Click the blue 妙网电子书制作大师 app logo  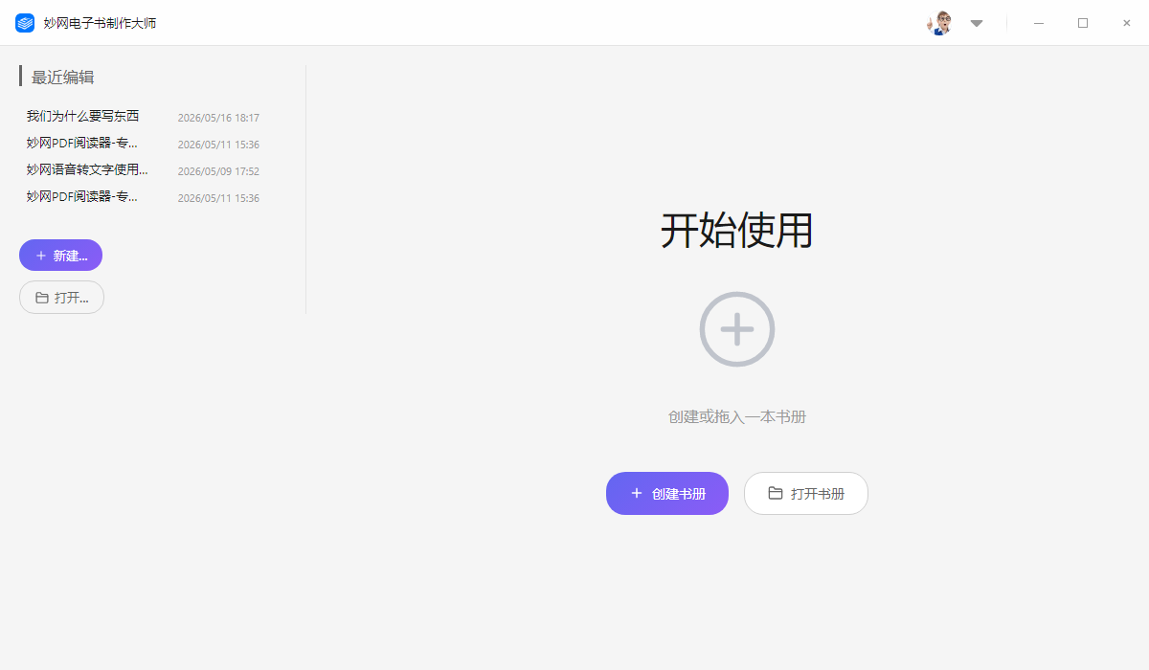[x=25, y=23]
